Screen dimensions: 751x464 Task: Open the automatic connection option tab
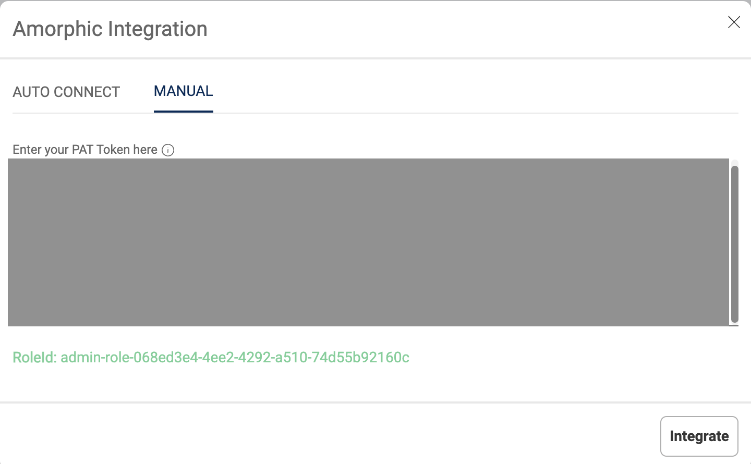(x=66, y=92)
